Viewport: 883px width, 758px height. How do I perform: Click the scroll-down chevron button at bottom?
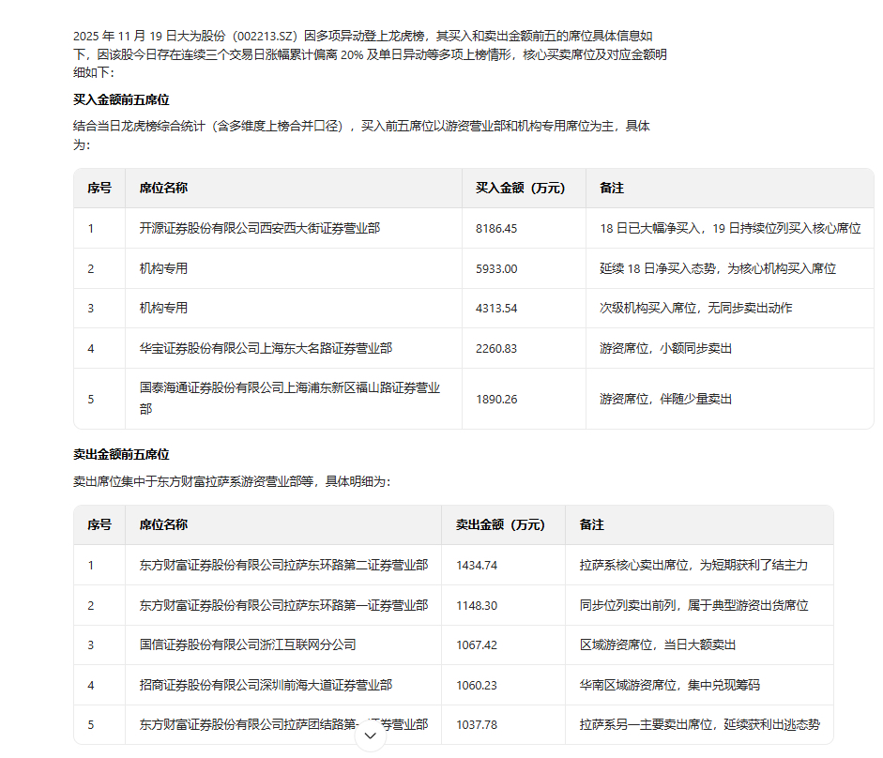(x=370, y=735)
